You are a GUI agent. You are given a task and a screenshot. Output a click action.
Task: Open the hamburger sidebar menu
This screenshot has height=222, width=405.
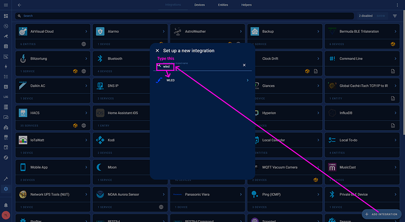6,5
